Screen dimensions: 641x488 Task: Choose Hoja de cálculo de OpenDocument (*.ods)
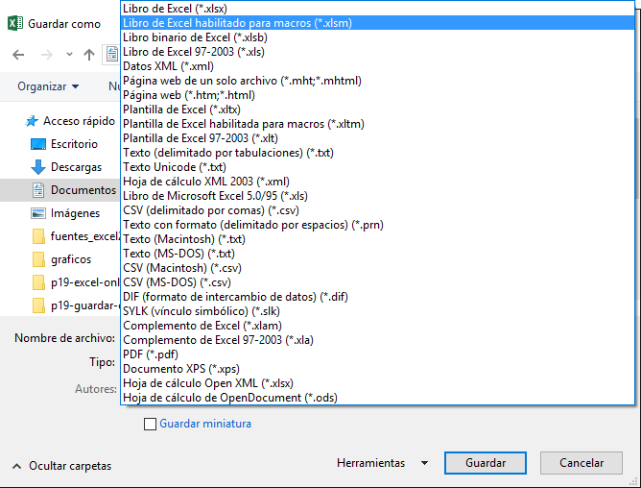click(377, 398)
